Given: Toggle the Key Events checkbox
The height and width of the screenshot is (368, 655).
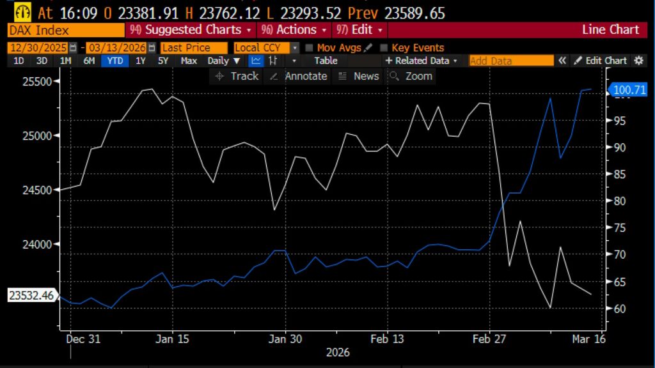Looking at the screenshot, I should click(x=384, y=48).
